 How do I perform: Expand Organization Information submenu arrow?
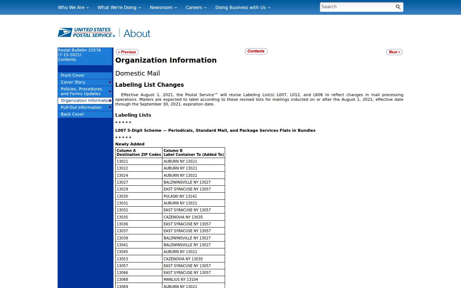[x=110, y=100]
